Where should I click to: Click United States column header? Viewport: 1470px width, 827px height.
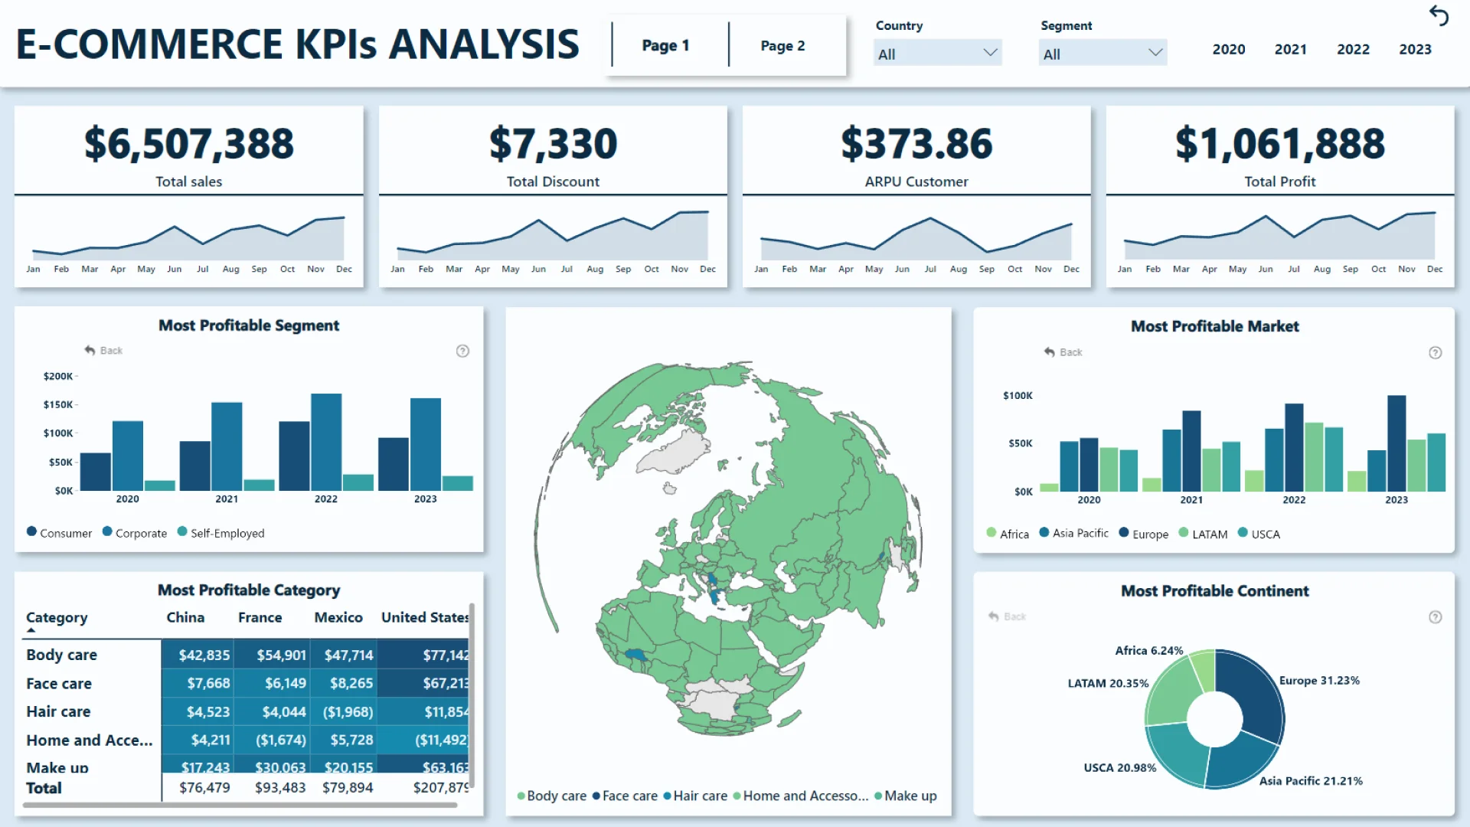tap(425, 617)
